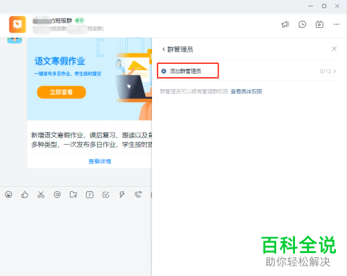Click the send file folder icon
347x276 pixels.
[x=74, y=195]
